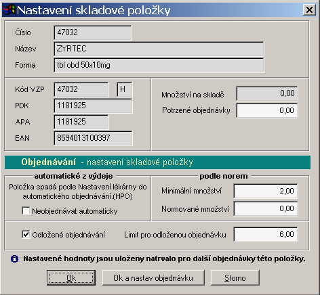This screenshot has height=295, width=320.
Task: Click the EAN barcode number field
Action: point(93,138)
